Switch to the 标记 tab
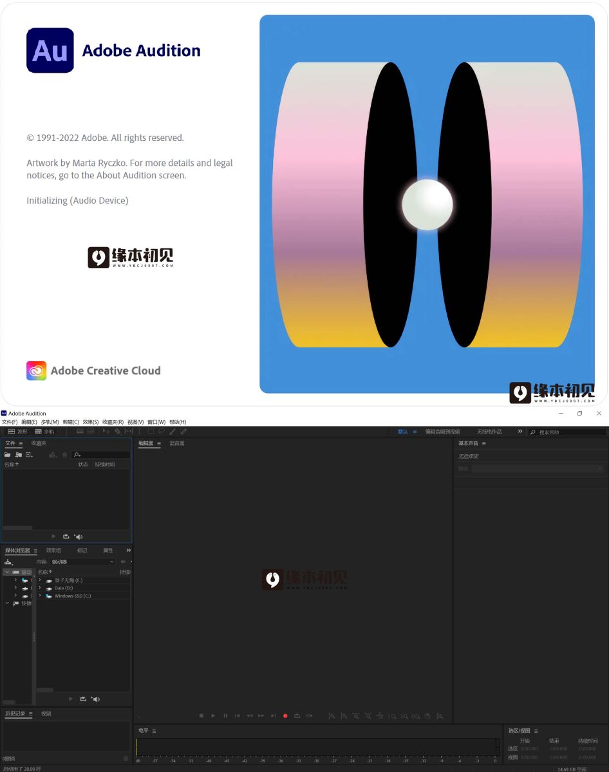The width and height of the screenshot is (609, 772). (82, 551)
